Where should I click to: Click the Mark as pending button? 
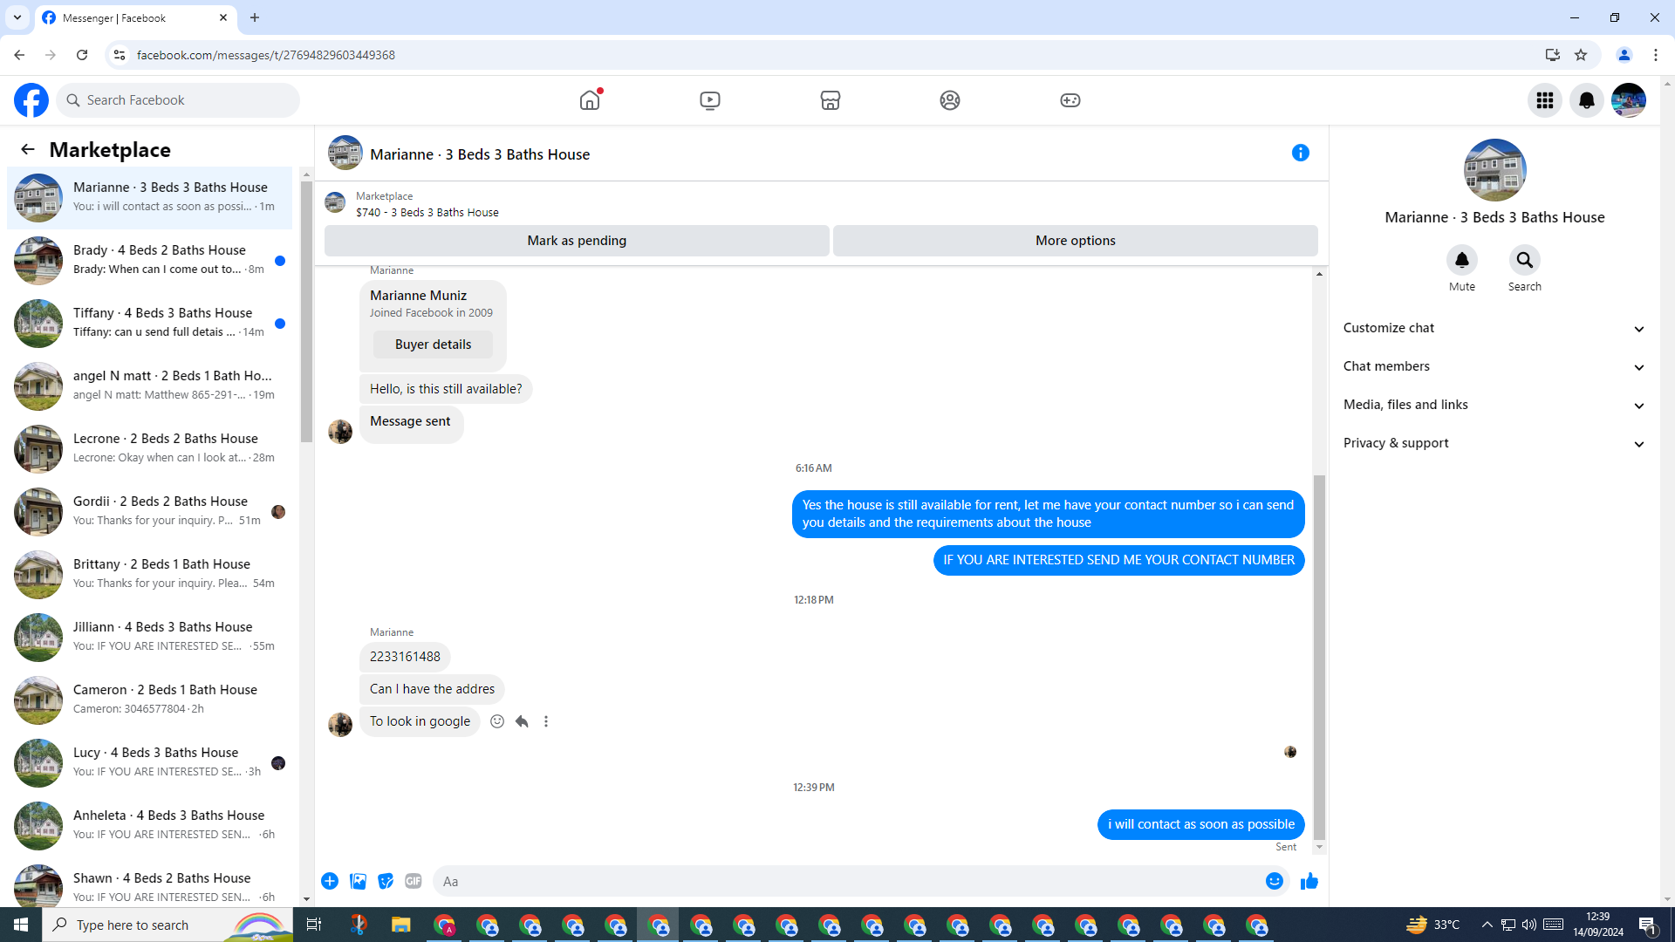coord(577,241)
